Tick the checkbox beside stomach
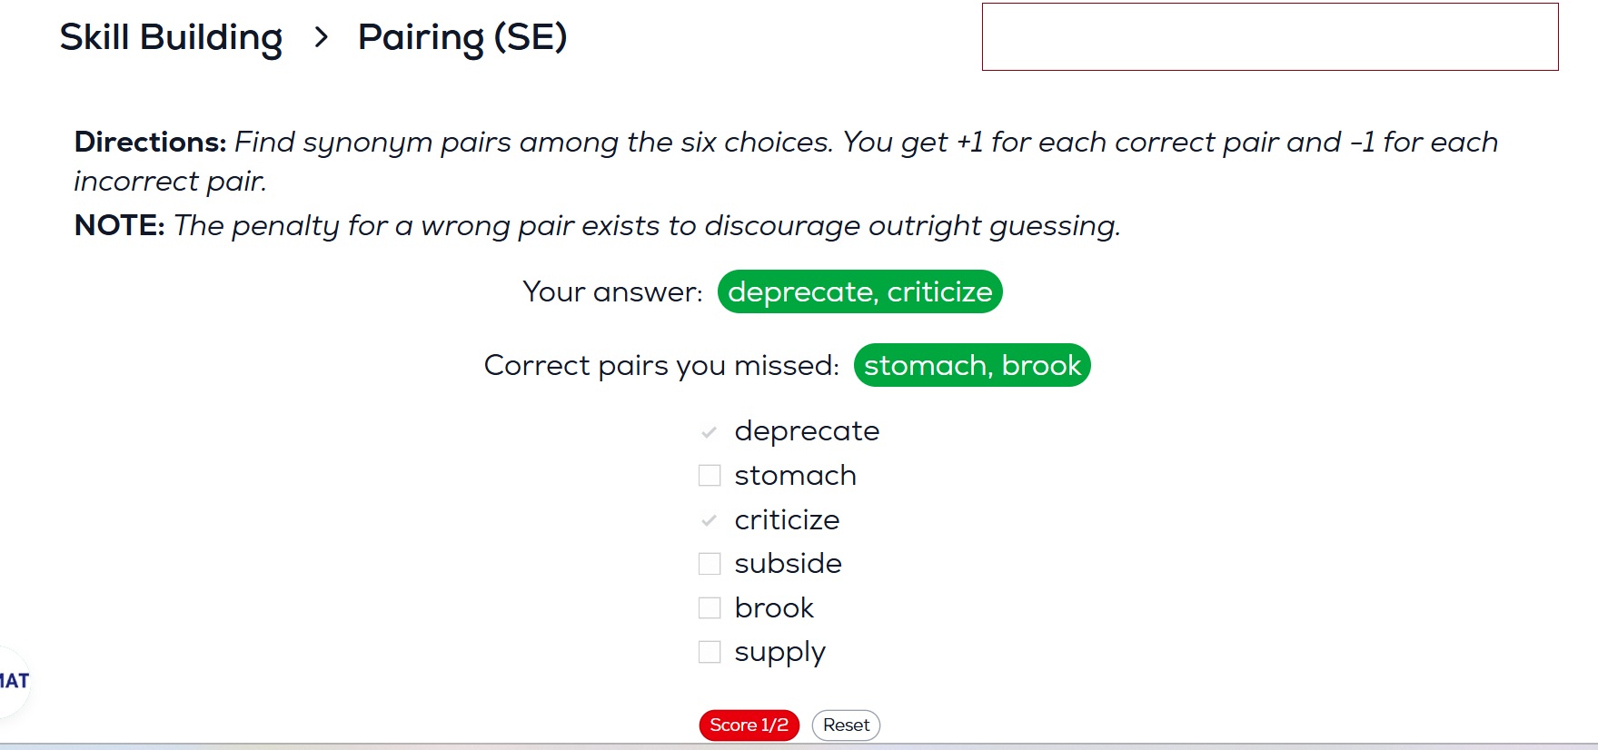 coord(710,476)
